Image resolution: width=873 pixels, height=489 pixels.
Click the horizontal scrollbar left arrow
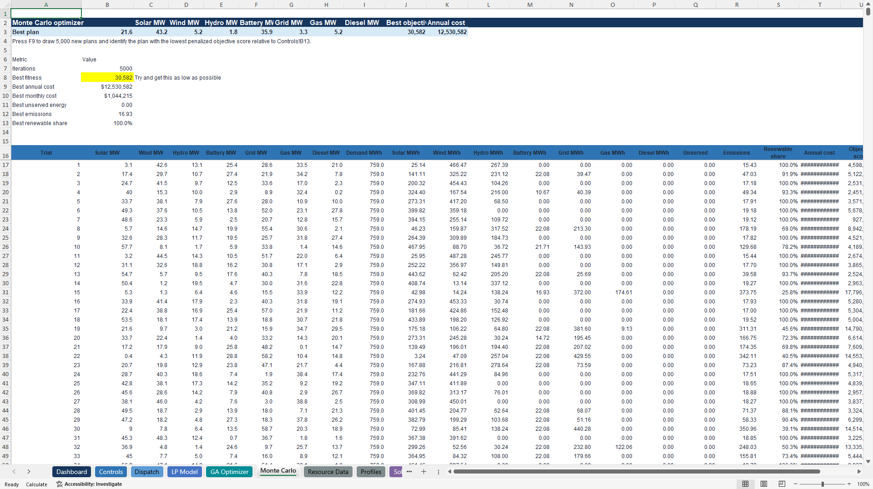point(449,472)
